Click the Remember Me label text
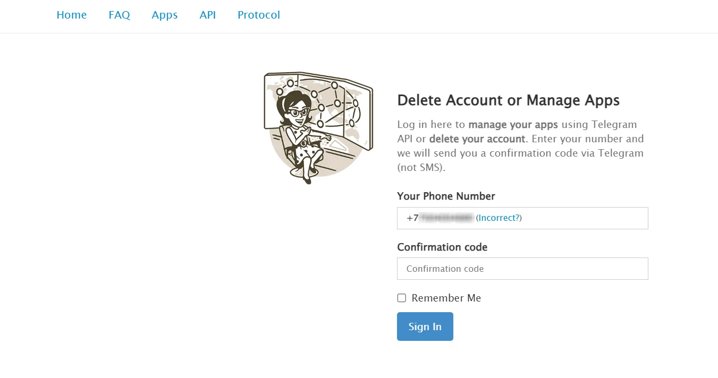The image size is (718, 378). tap(446, 298)
